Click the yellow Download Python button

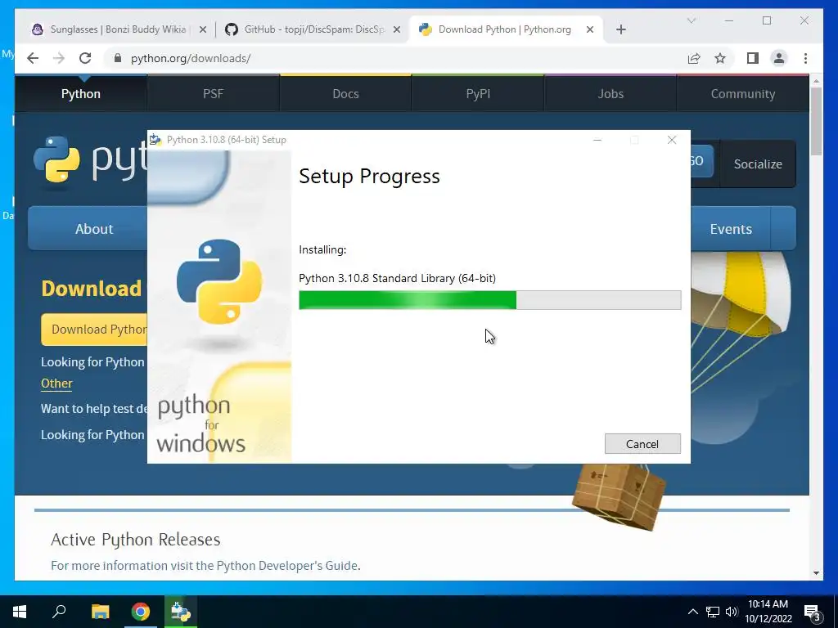(94, 329)
